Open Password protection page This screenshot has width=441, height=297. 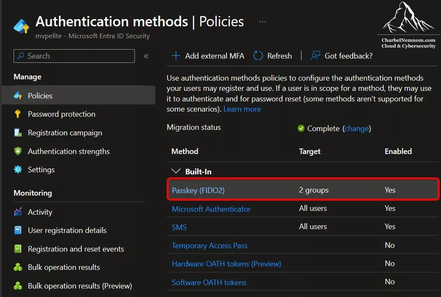[61, 114]
